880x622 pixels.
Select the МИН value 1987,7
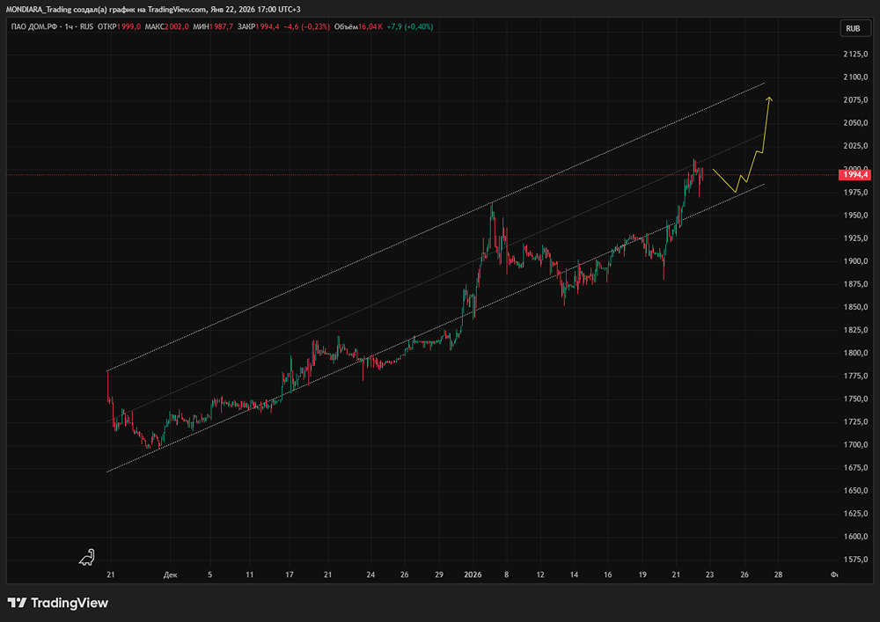(222, 26)
